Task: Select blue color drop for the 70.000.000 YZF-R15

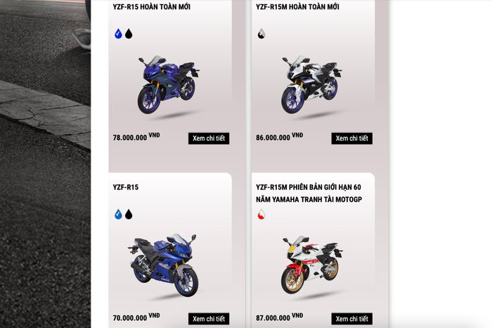Action: (118, 214)
